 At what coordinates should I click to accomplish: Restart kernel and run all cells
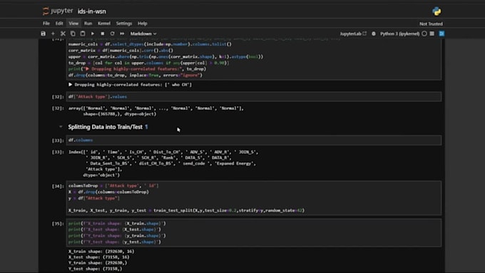[122, 34]
